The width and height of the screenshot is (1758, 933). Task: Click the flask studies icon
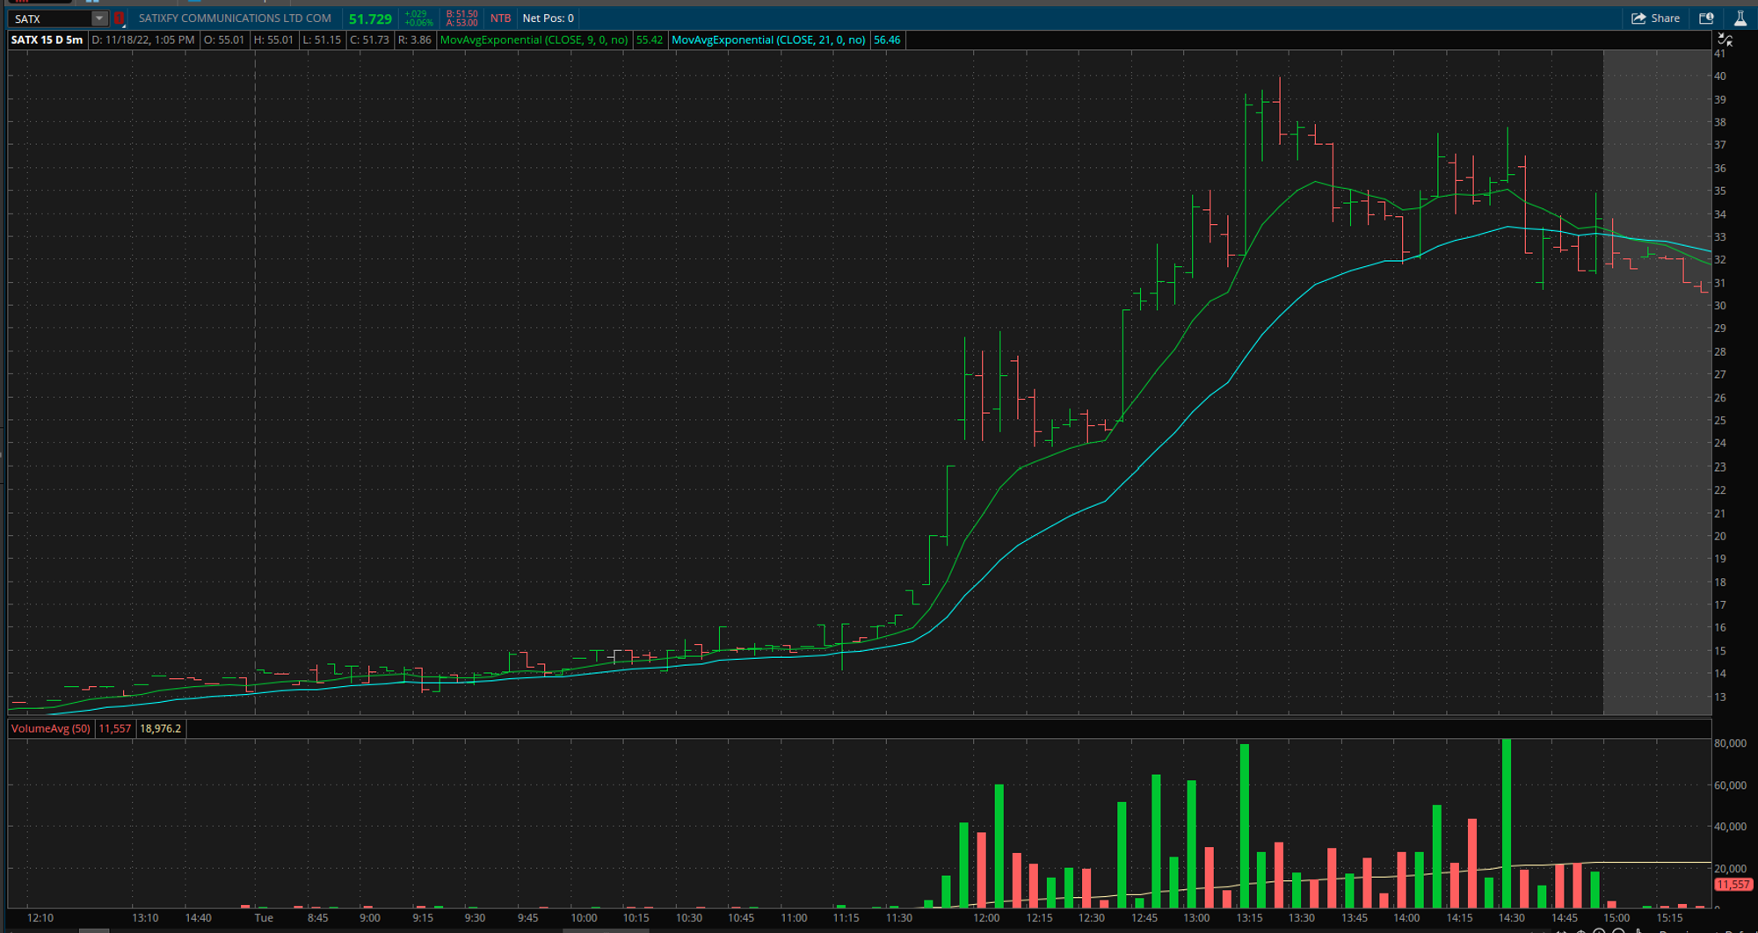[x=1740, y=18]
